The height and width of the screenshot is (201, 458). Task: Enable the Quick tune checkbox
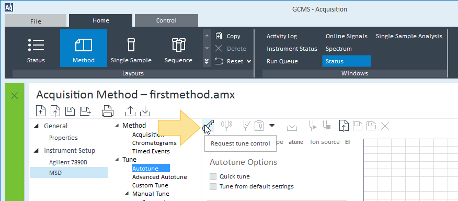(x=213, y=176)
